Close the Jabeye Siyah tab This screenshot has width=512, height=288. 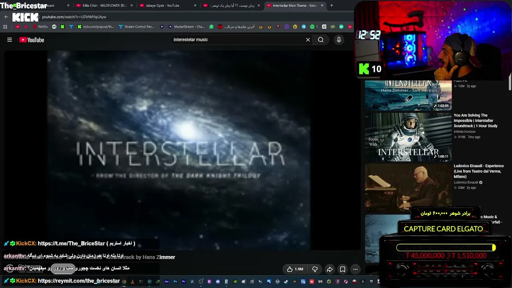(195, 6)
